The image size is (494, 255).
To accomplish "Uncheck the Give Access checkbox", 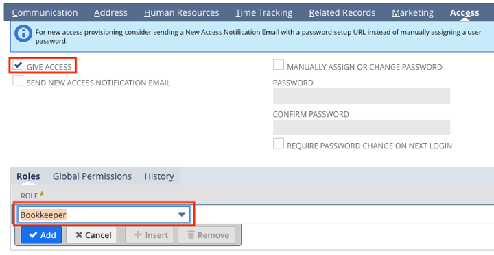I will (x=18, y=65).
